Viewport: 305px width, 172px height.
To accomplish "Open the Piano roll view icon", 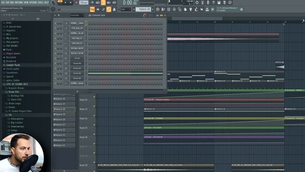I will click(163, 9).
